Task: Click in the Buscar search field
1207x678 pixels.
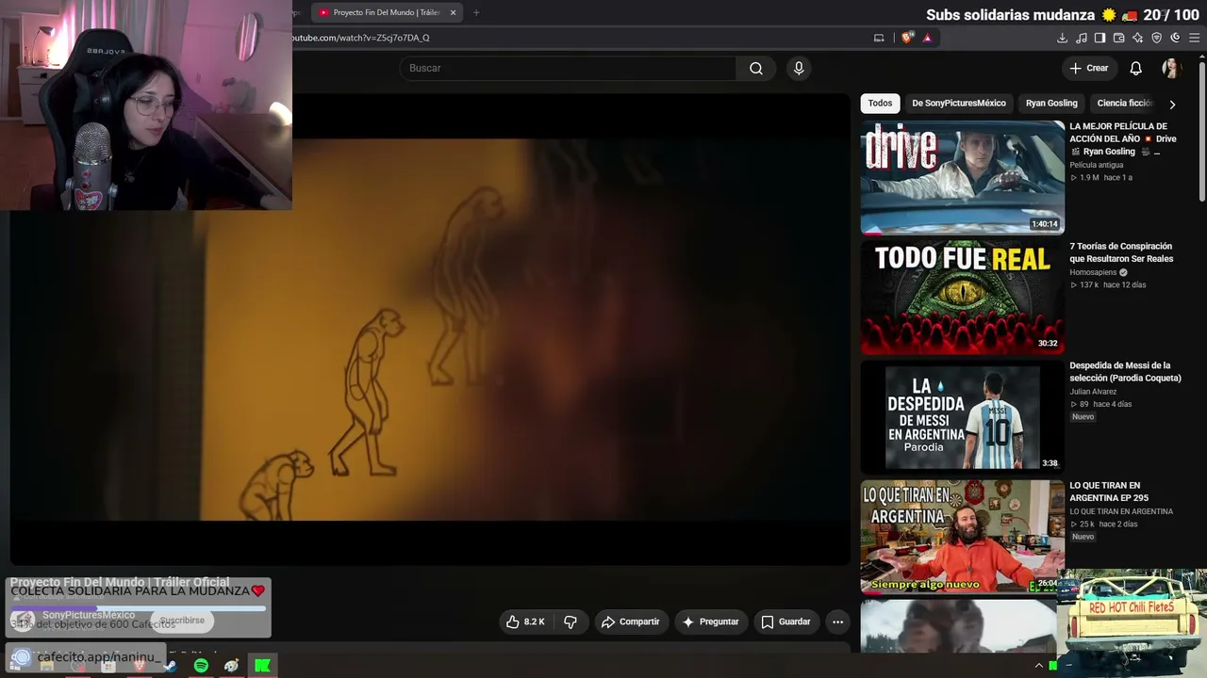Action: [569, 68]
